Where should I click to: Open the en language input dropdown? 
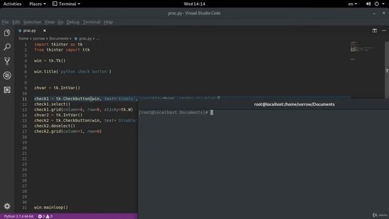[x=353, y=4]
